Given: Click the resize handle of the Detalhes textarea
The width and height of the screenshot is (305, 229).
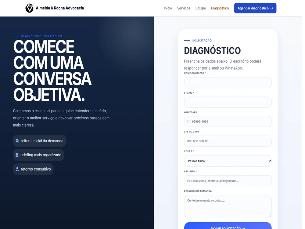Looking at the screenshot, I should coord(270,216).
